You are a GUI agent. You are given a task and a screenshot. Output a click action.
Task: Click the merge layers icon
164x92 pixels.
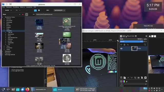coord(139,78)
